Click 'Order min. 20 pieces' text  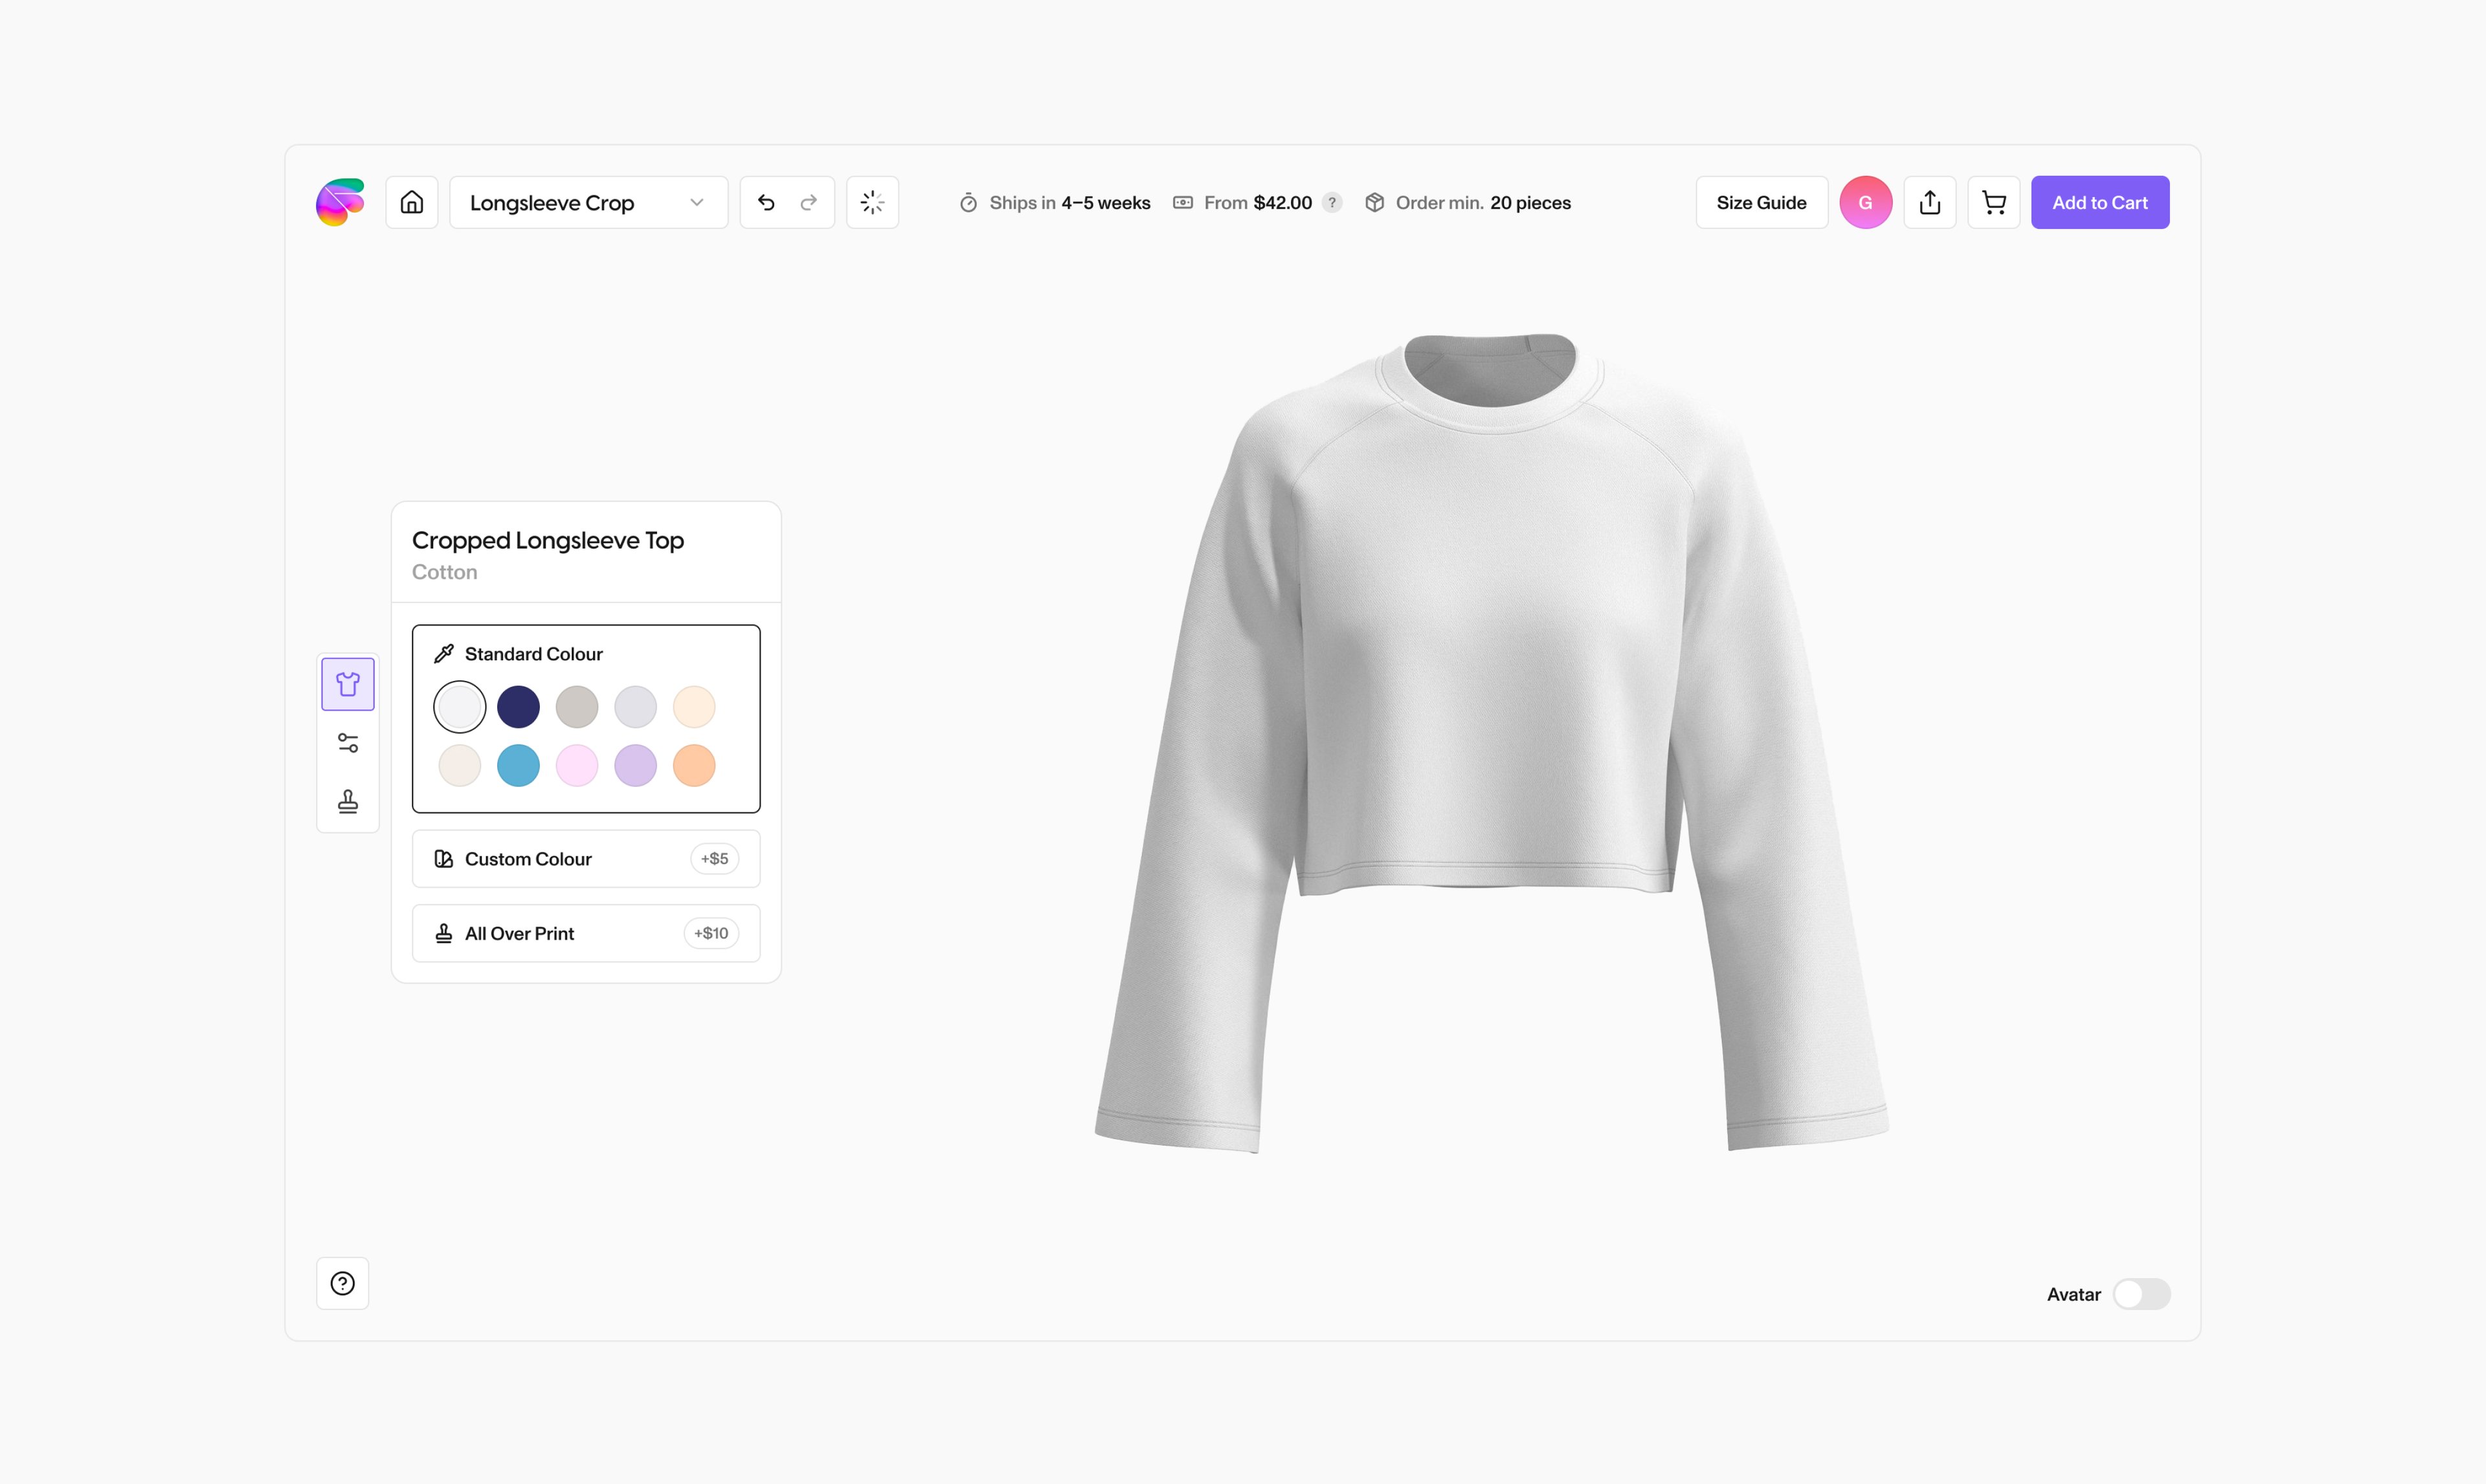(1483, 203)
